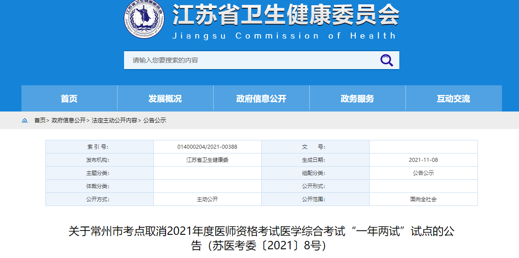Click the 公开范围 label cell
Screen dimensions: 519x258
click(x=315, y=199)
